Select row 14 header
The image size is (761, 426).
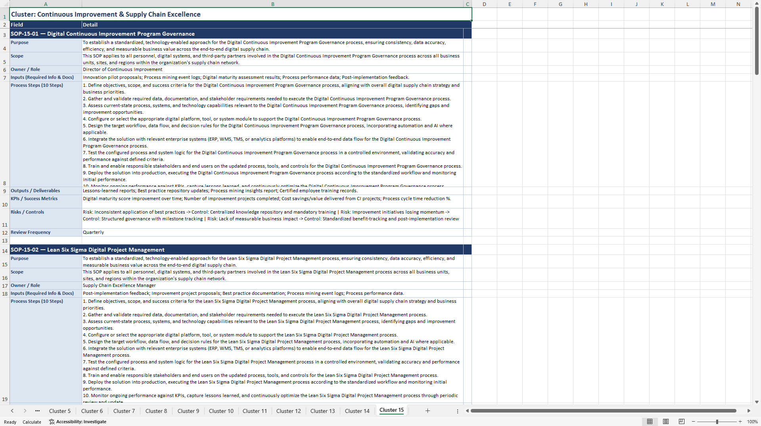(5, 250)
